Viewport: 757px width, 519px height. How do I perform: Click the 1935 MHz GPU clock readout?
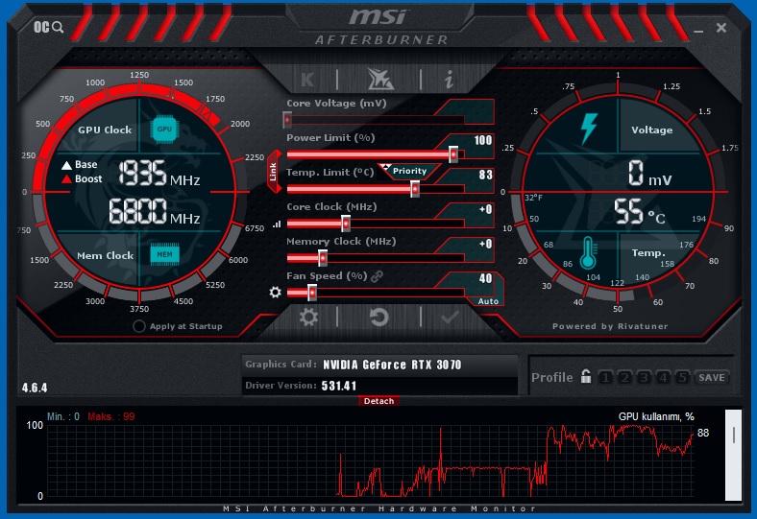pyautogui.click(x=159, y=174)
